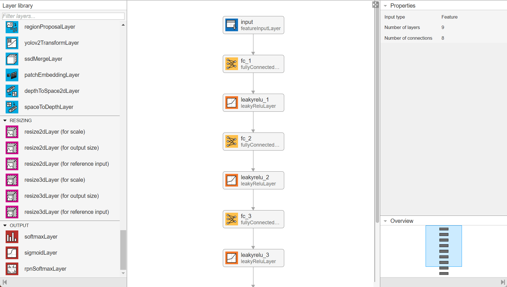Select the rpnSoftmaxLayer icon
The image size is (507, 287).
12,269
